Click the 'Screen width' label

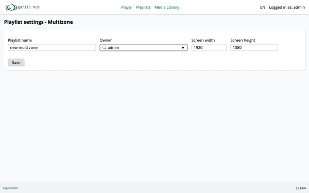(x=203, y=40)
